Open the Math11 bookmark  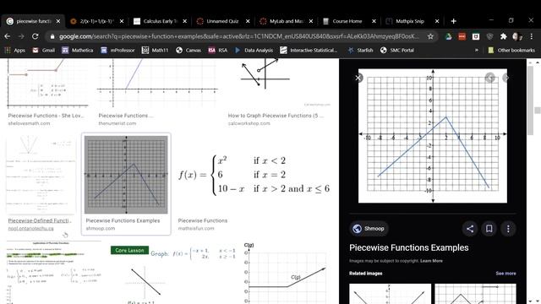pos(155,51)
